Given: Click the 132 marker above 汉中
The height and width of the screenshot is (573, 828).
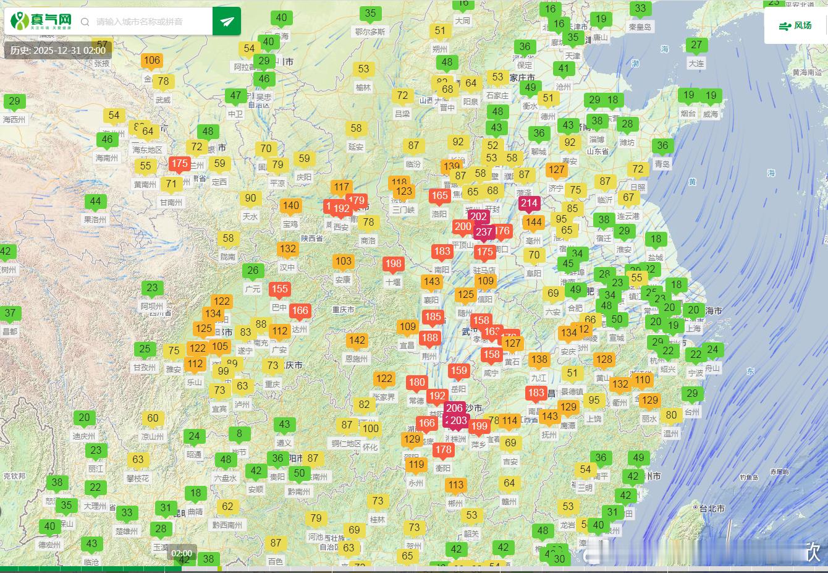Looking at the screenshot, I should (x=287, y=250).
